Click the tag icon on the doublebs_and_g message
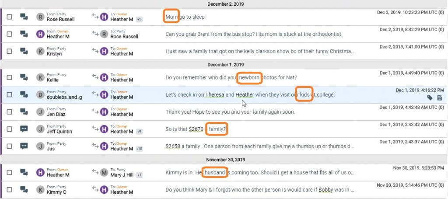Screen dimensions: 448x199 click(431, 98)
